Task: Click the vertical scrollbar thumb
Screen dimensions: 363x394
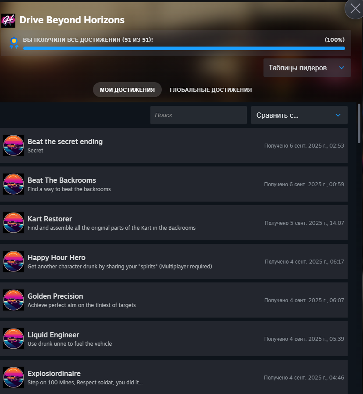Action: point(359,123)
